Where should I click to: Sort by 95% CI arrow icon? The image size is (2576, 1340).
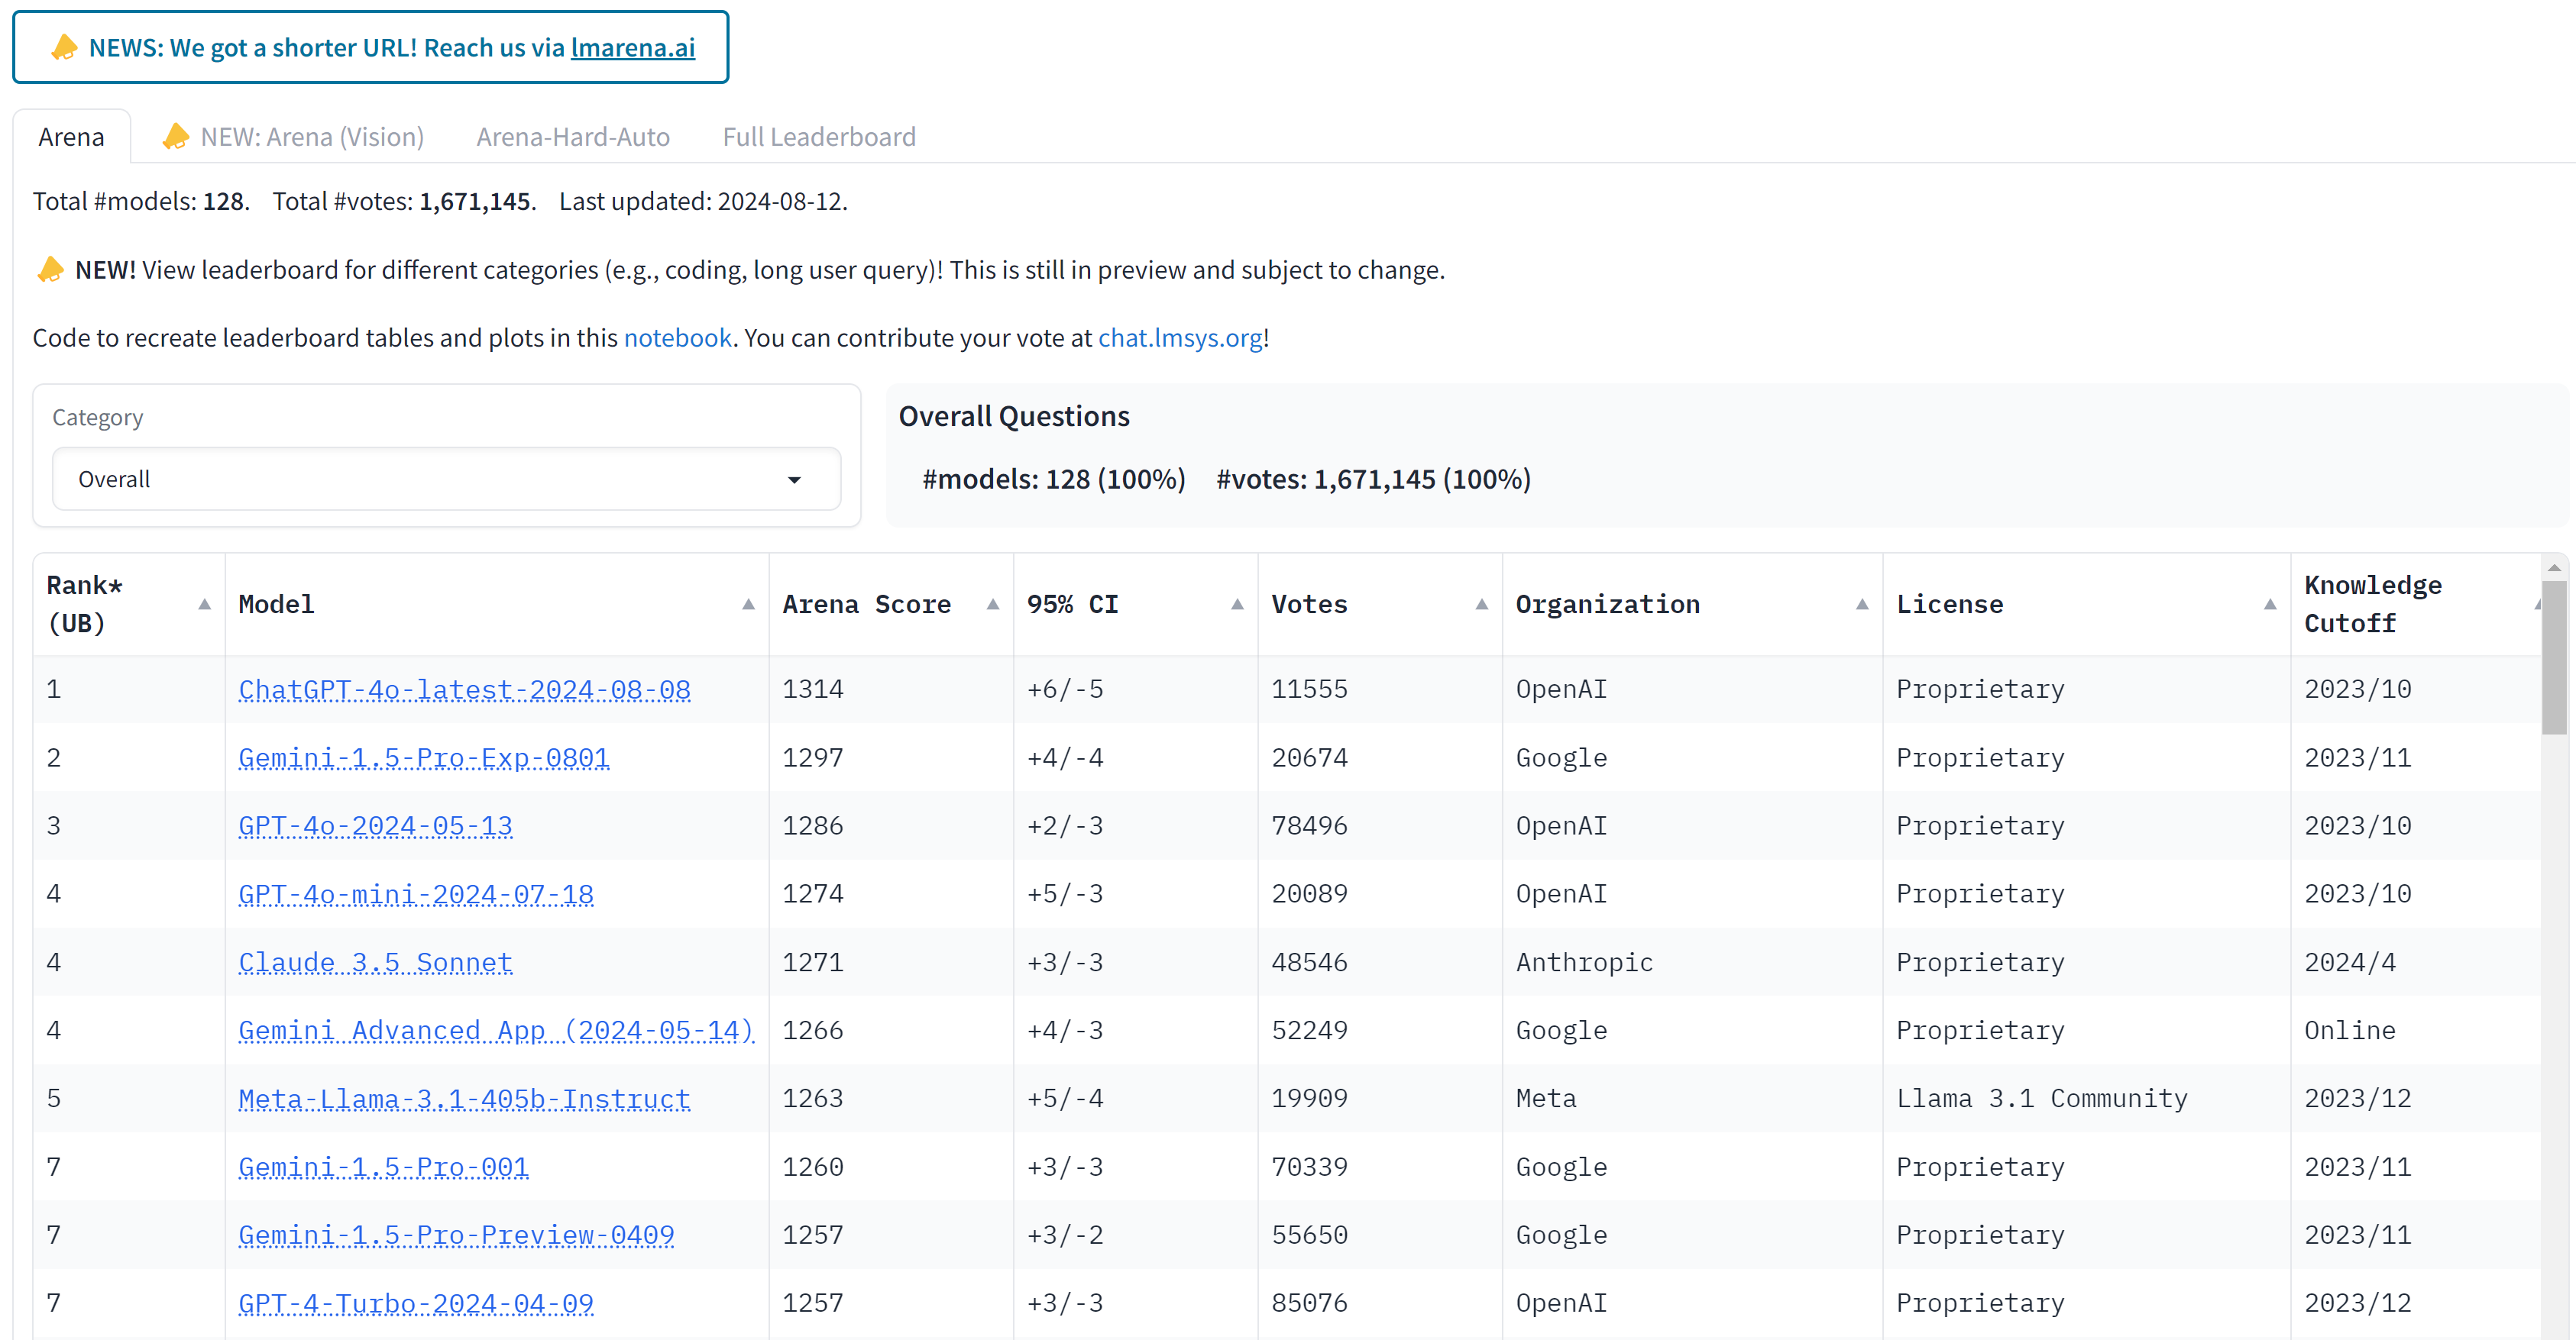pyautogui.click(x=1237, y=605)
